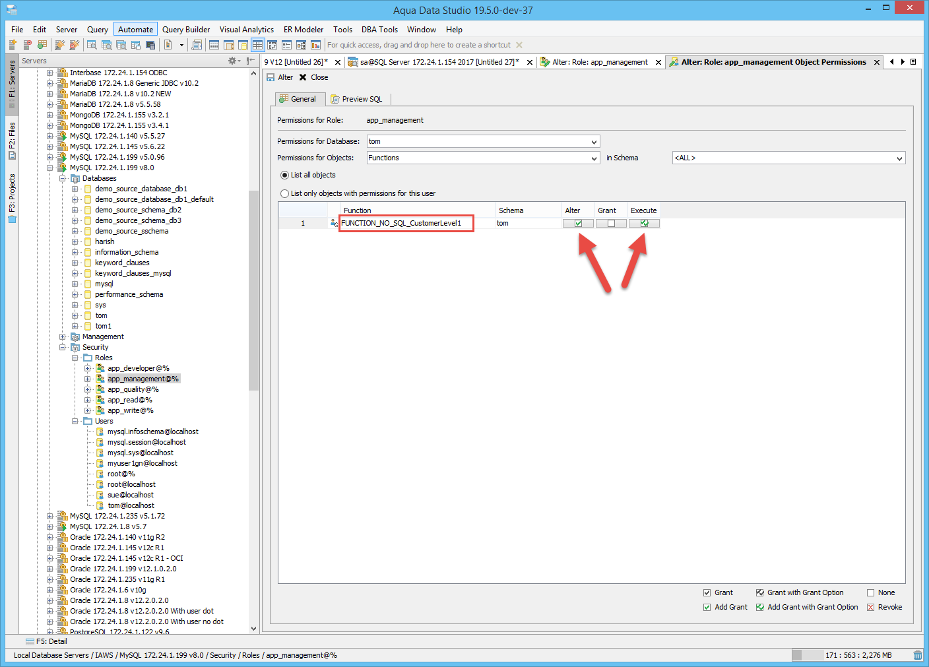Click the Management node icon
The width and height of the screenshot is (929, 667).
[x=75, y=336]
